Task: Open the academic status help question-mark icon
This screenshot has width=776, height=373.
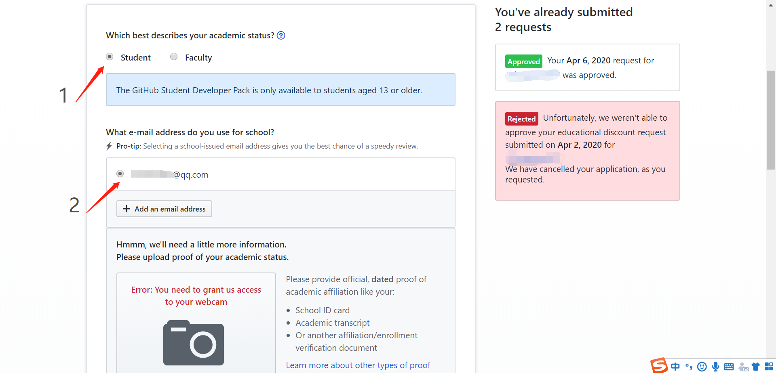Action: [281, 36]
